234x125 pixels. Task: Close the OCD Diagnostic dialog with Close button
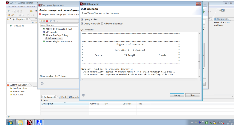[x=192, y=95]
